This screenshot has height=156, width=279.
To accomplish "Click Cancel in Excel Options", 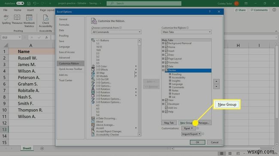I will [x=215, y=142].
